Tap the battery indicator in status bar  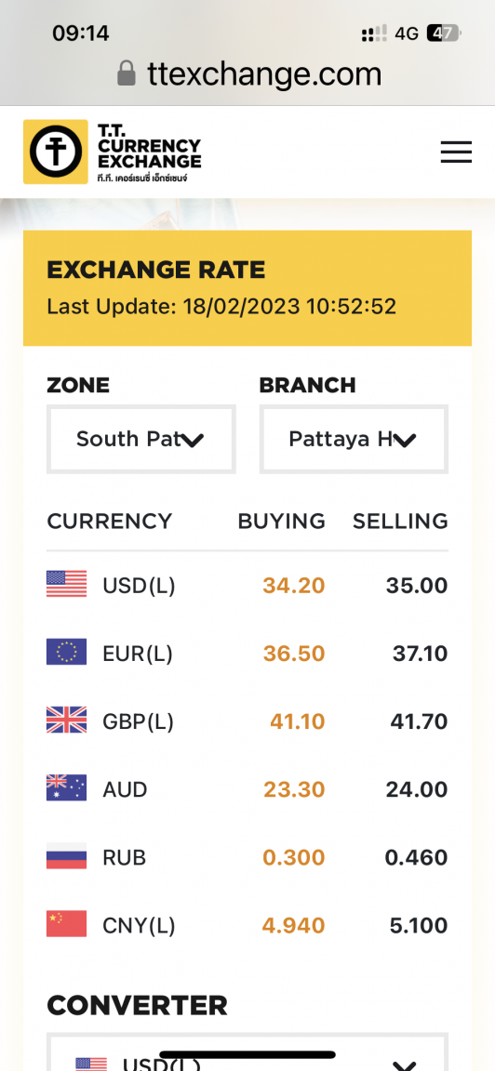pos(445,33)
